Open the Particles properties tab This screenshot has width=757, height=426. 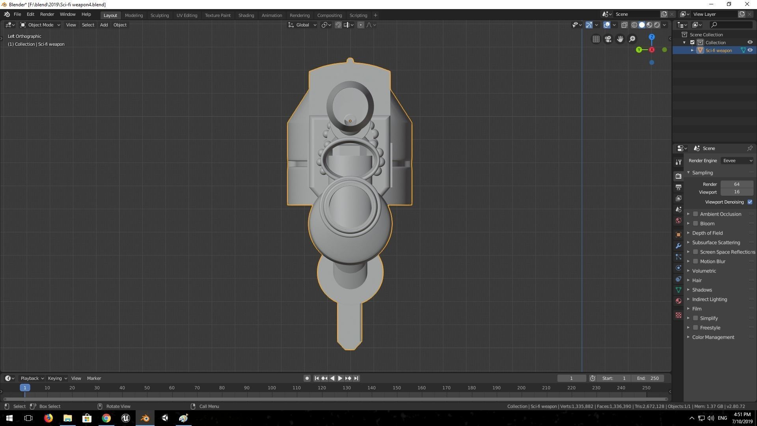pos(678,257)
